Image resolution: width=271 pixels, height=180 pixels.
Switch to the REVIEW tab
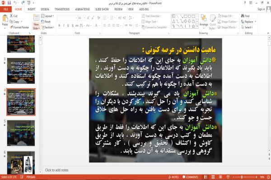(x=118, y=9)
